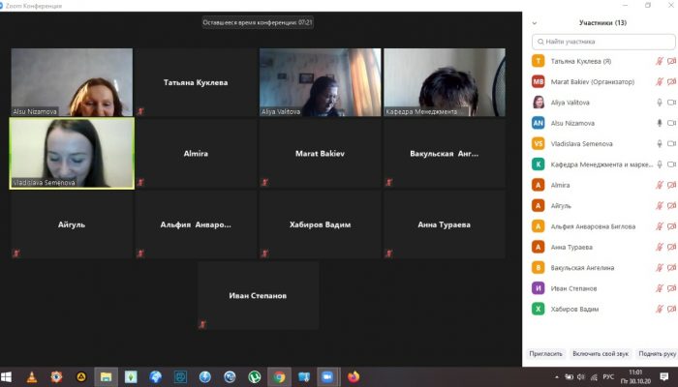Click the name Альфия Анваровна Биглова in list

(593, 226)
